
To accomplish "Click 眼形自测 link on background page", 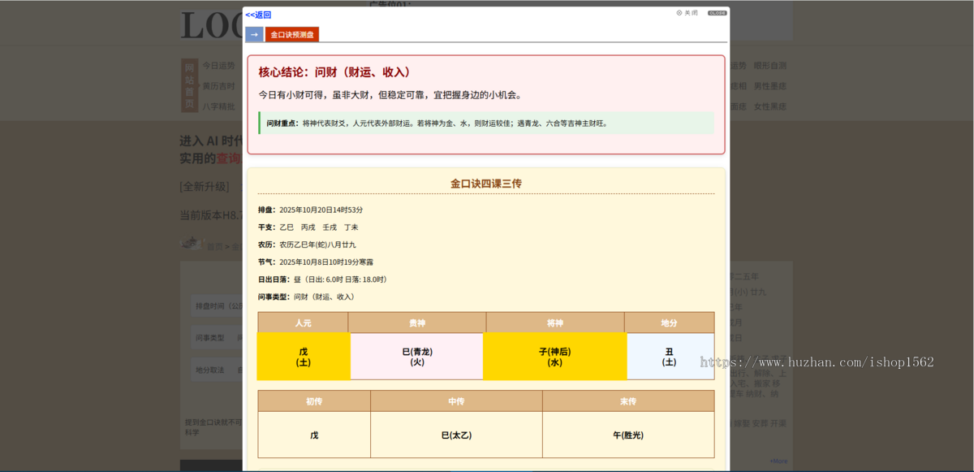I will point(769,66).
